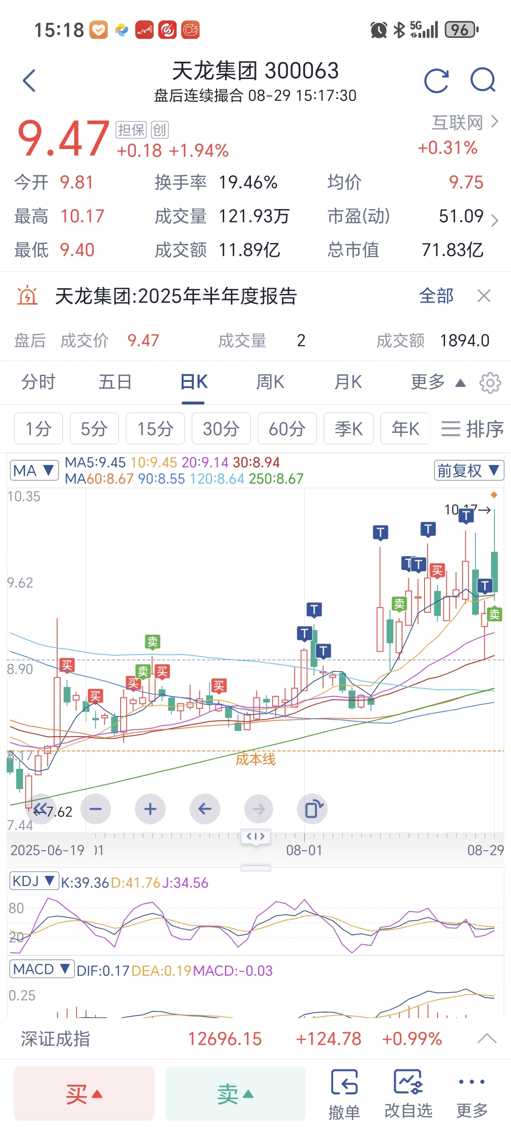The height and width of the screenshot is (1127, 511).
Task: Tap the 创 ChiNext tag
Action: coord(159,129)
